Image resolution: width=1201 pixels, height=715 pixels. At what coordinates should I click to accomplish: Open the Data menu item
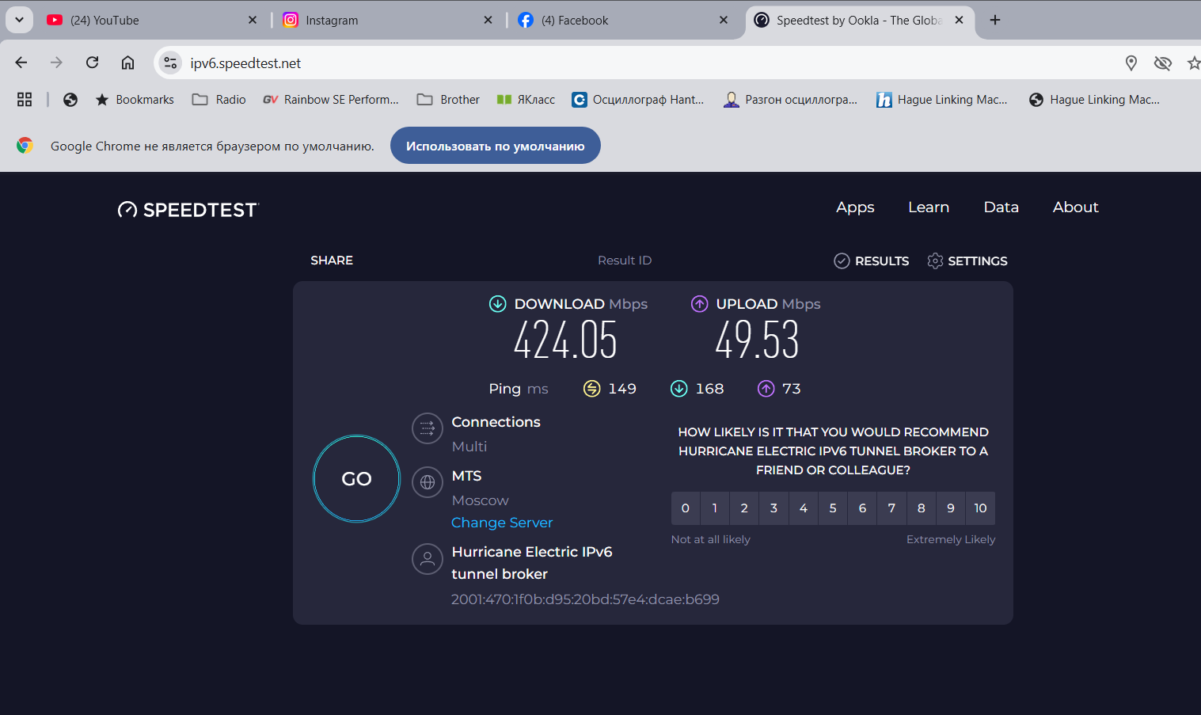1001,207
